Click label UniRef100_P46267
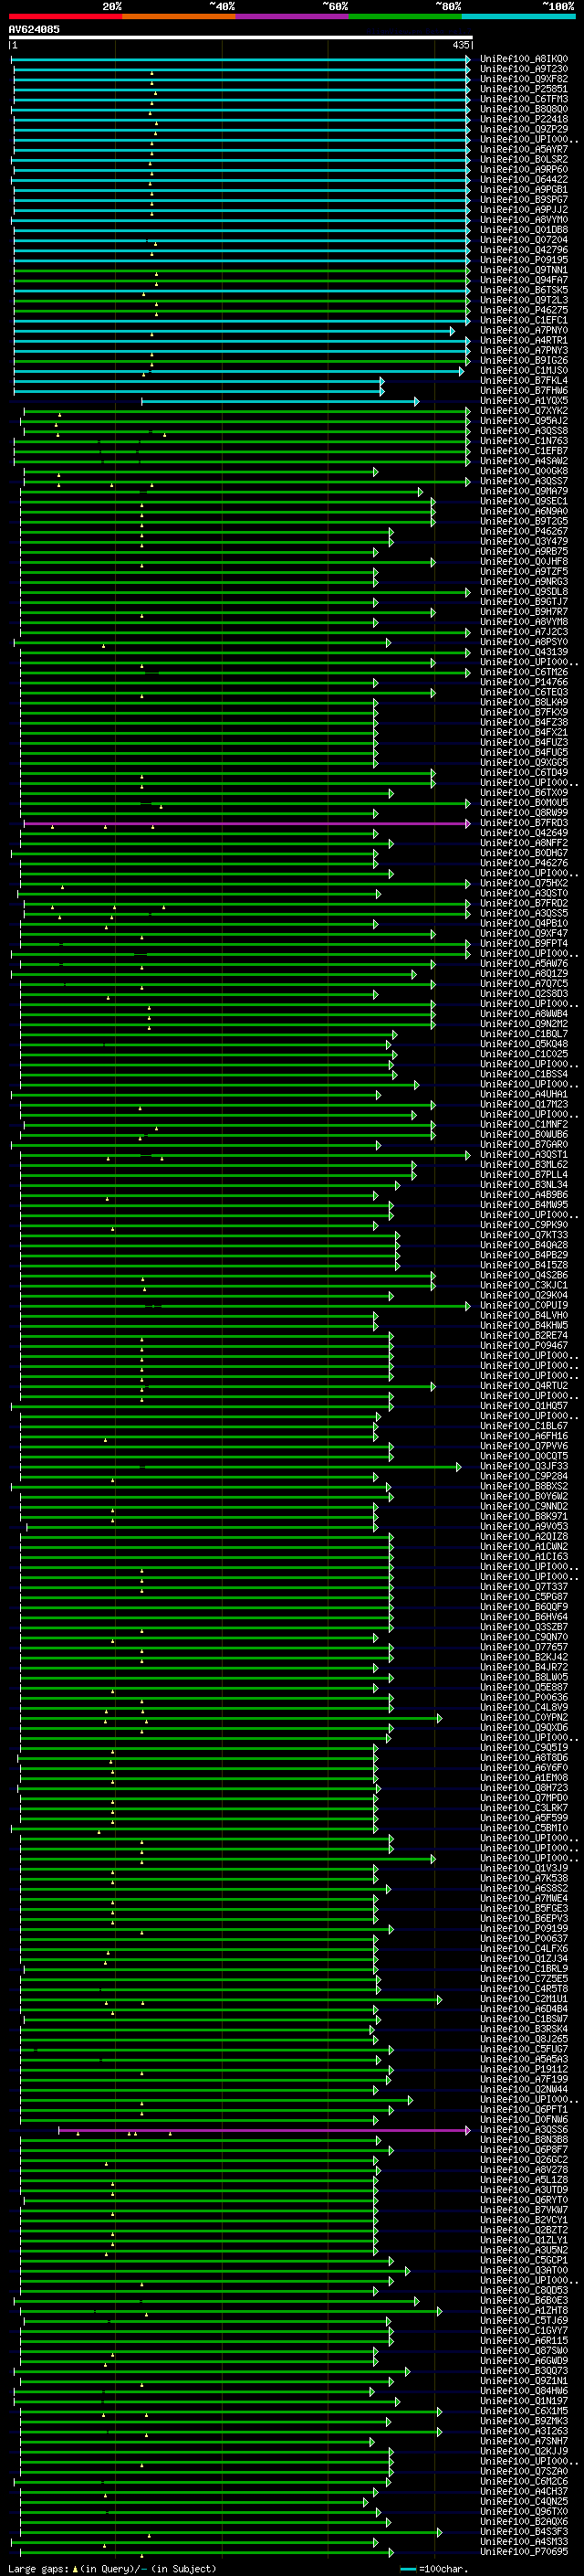The height and width of the screenshot is (2576, 584). 524,532
